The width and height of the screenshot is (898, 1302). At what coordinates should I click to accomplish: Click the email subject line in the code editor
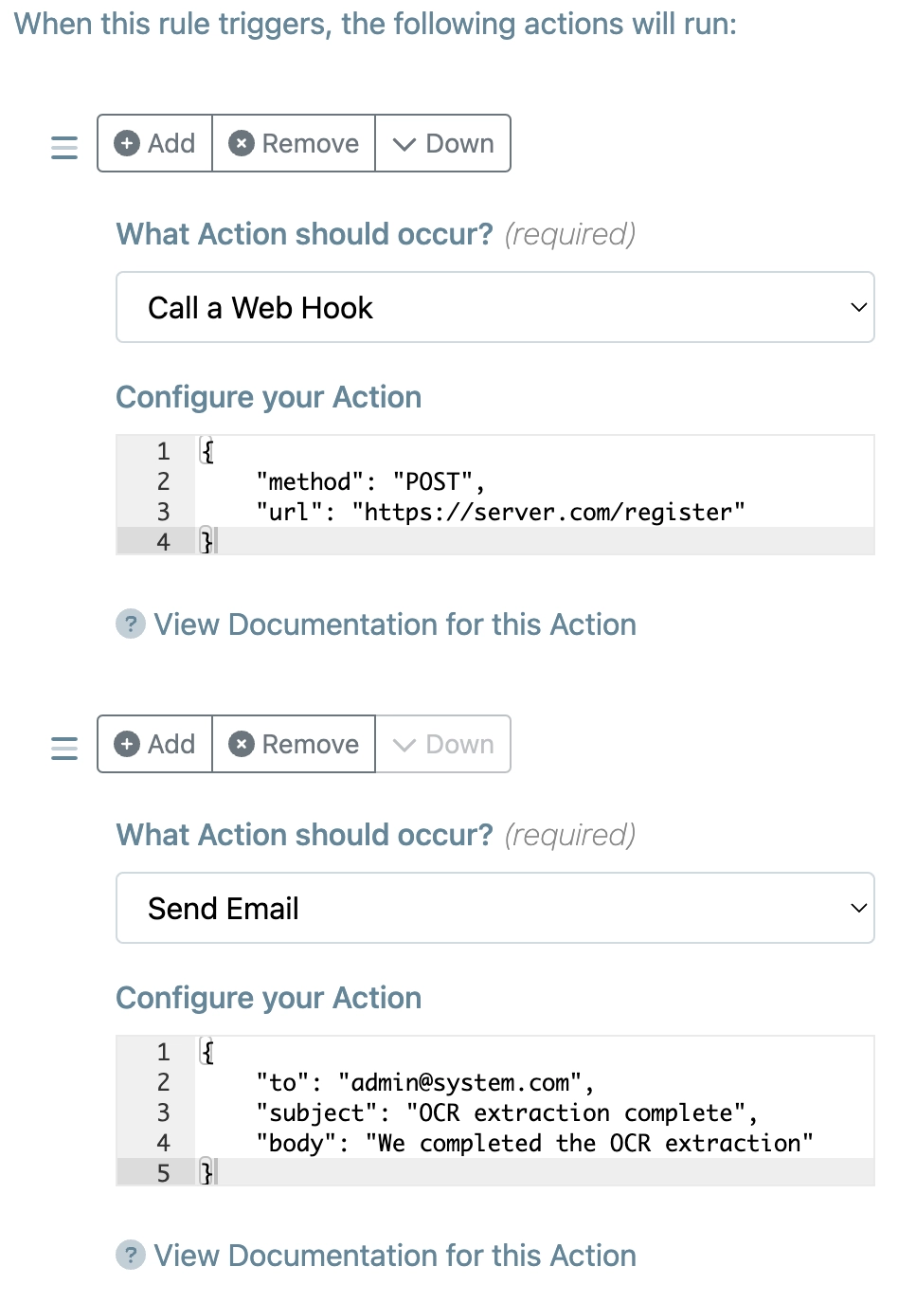(506, 1112)
